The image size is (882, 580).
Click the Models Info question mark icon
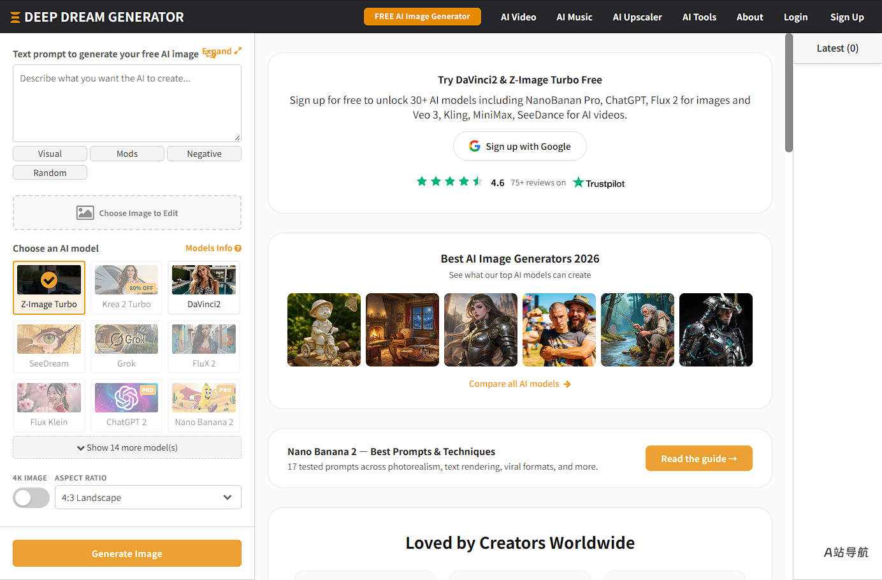point(238,249)
